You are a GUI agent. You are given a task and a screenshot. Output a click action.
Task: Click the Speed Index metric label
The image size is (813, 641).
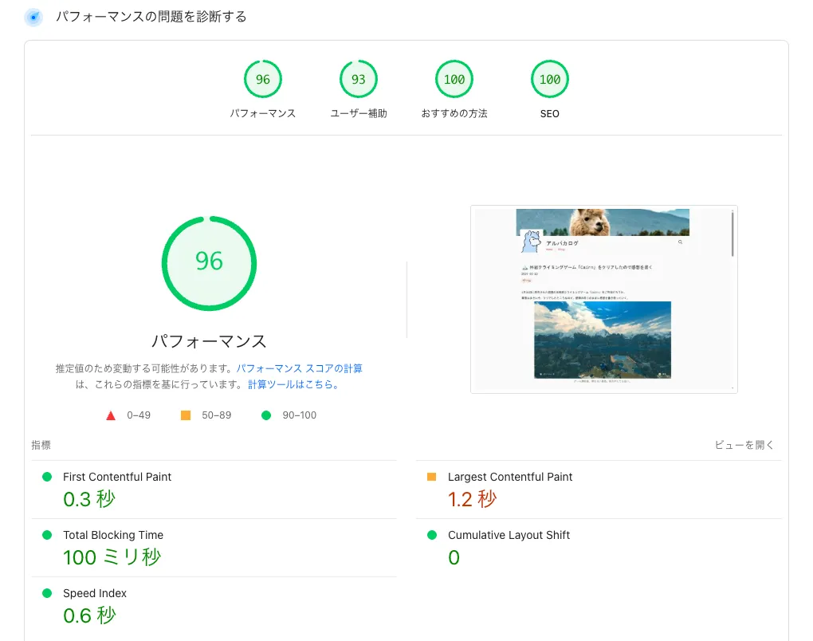tap(95, 593)
